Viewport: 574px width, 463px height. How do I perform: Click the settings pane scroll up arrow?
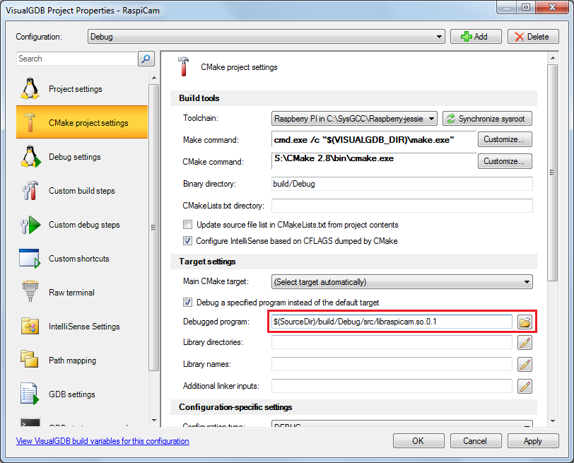coord(552,58)
